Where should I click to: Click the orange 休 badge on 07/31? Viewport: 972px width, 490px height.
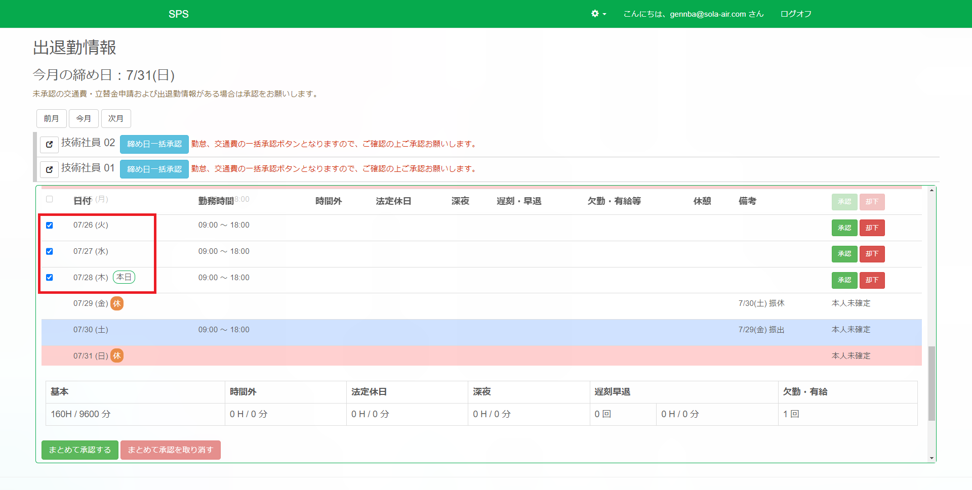pos(117,355)
